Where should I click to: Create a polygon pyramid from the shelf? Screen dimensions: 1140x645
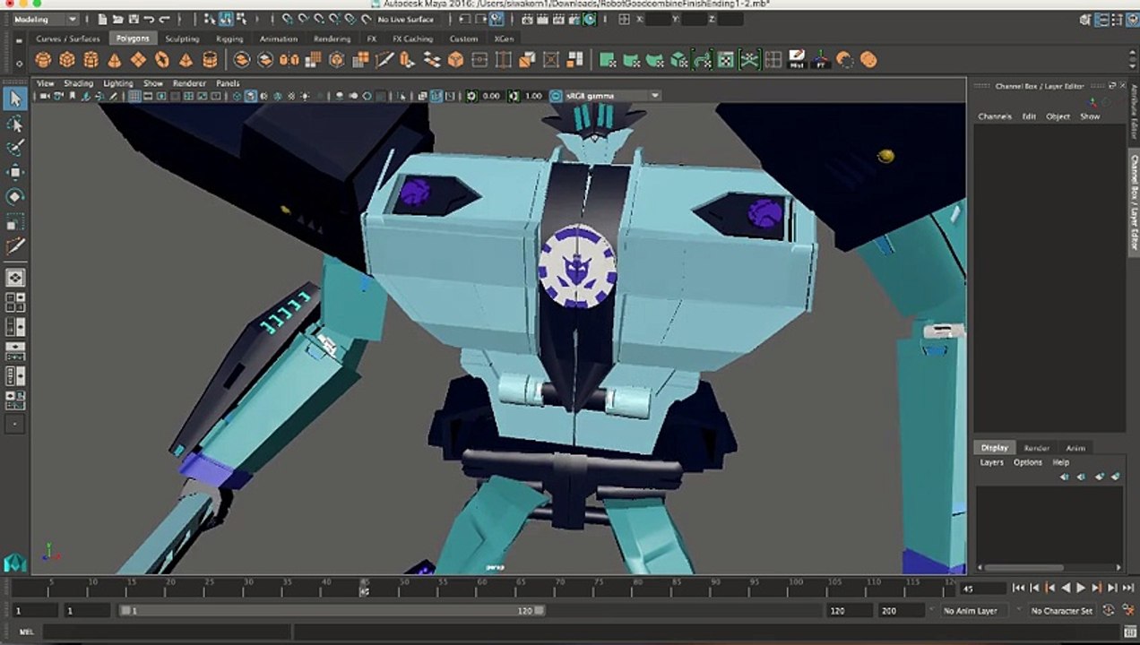186,60
